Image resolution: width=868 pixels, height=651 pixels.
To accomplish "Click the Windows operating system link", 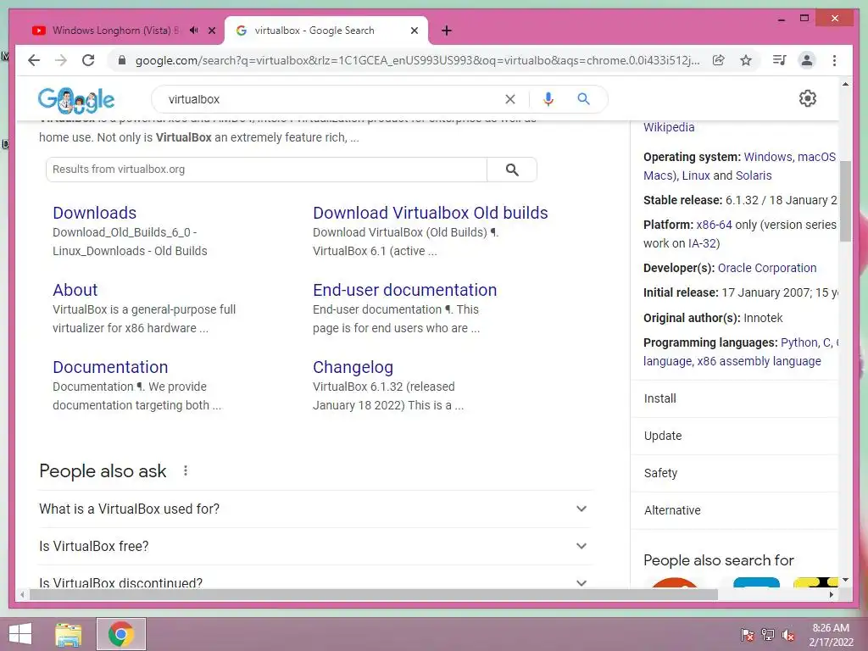I will pyautogui.click(x=768, y=157).
